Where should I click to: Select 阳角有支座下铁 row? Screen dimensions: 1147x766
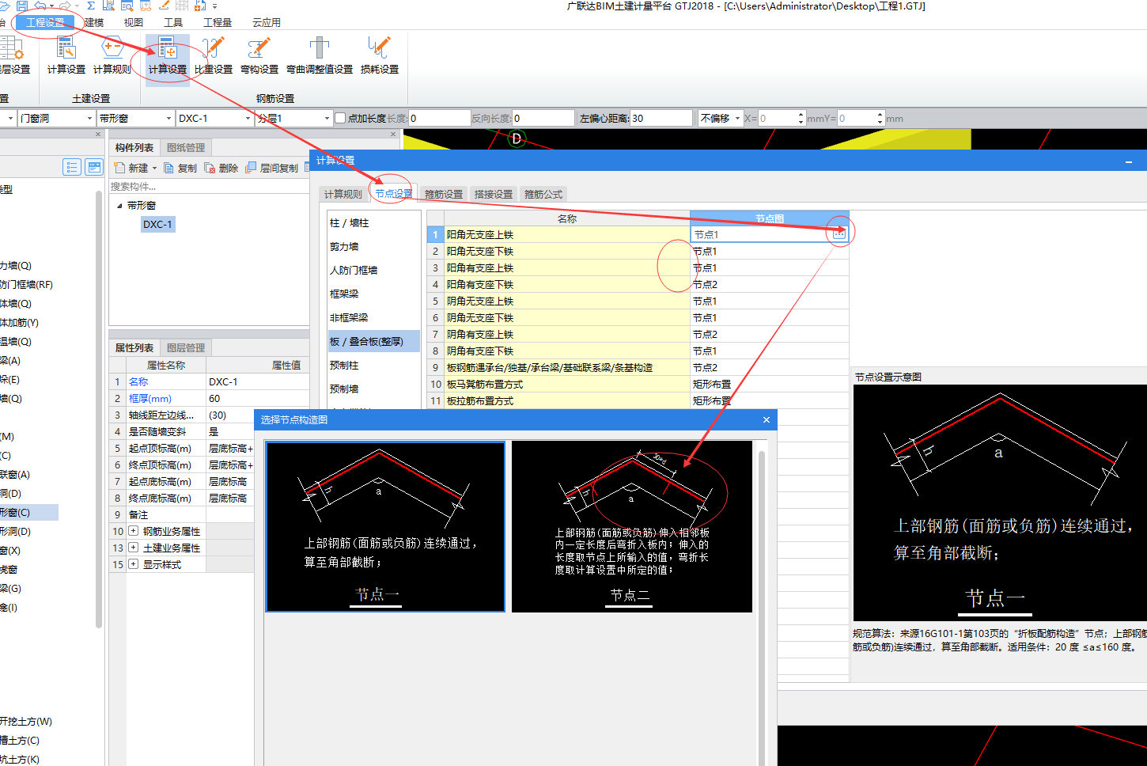point(638,284)
